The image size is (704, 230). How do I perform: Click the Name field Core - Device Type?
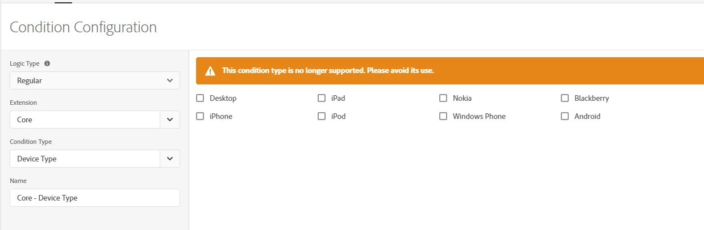[x=95, y=198]
